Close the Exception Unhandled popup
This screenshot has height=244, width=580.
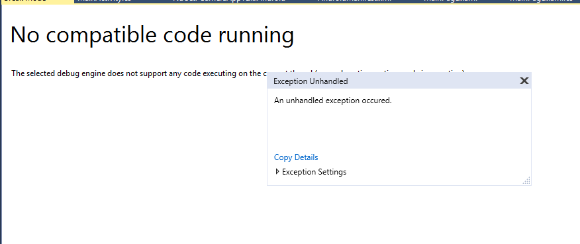(524, 81)
